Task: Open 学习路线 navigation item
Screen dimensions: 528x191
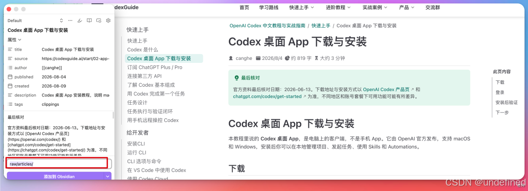Action: [269, 7]
